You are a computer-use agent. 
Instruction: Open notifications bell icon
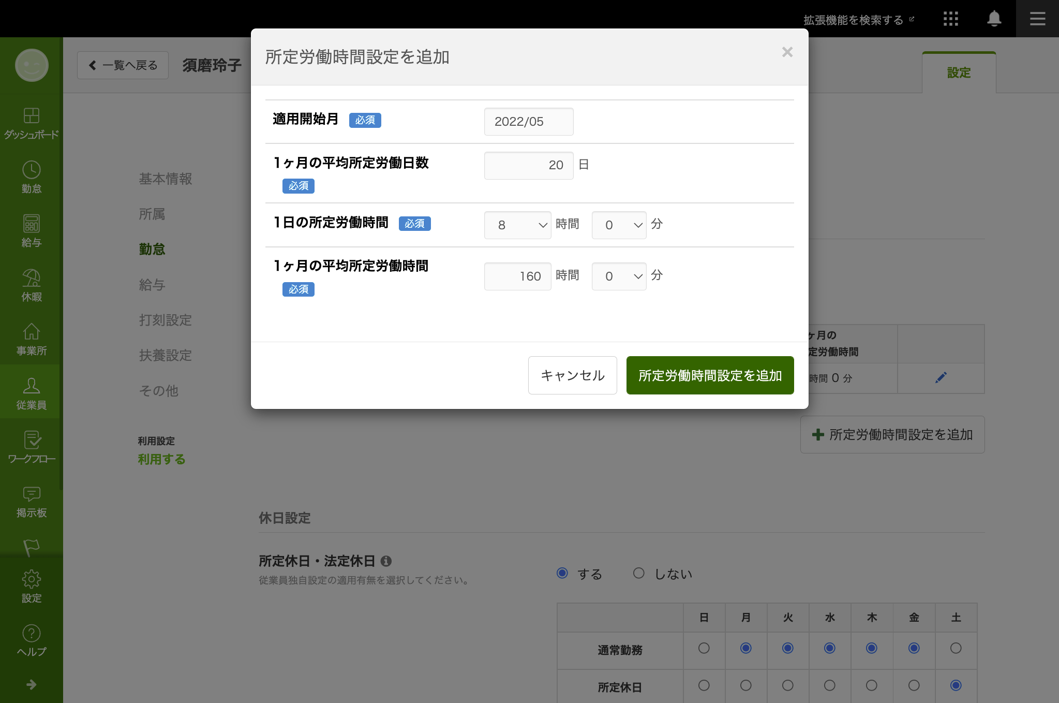click(x=994, y=19)
